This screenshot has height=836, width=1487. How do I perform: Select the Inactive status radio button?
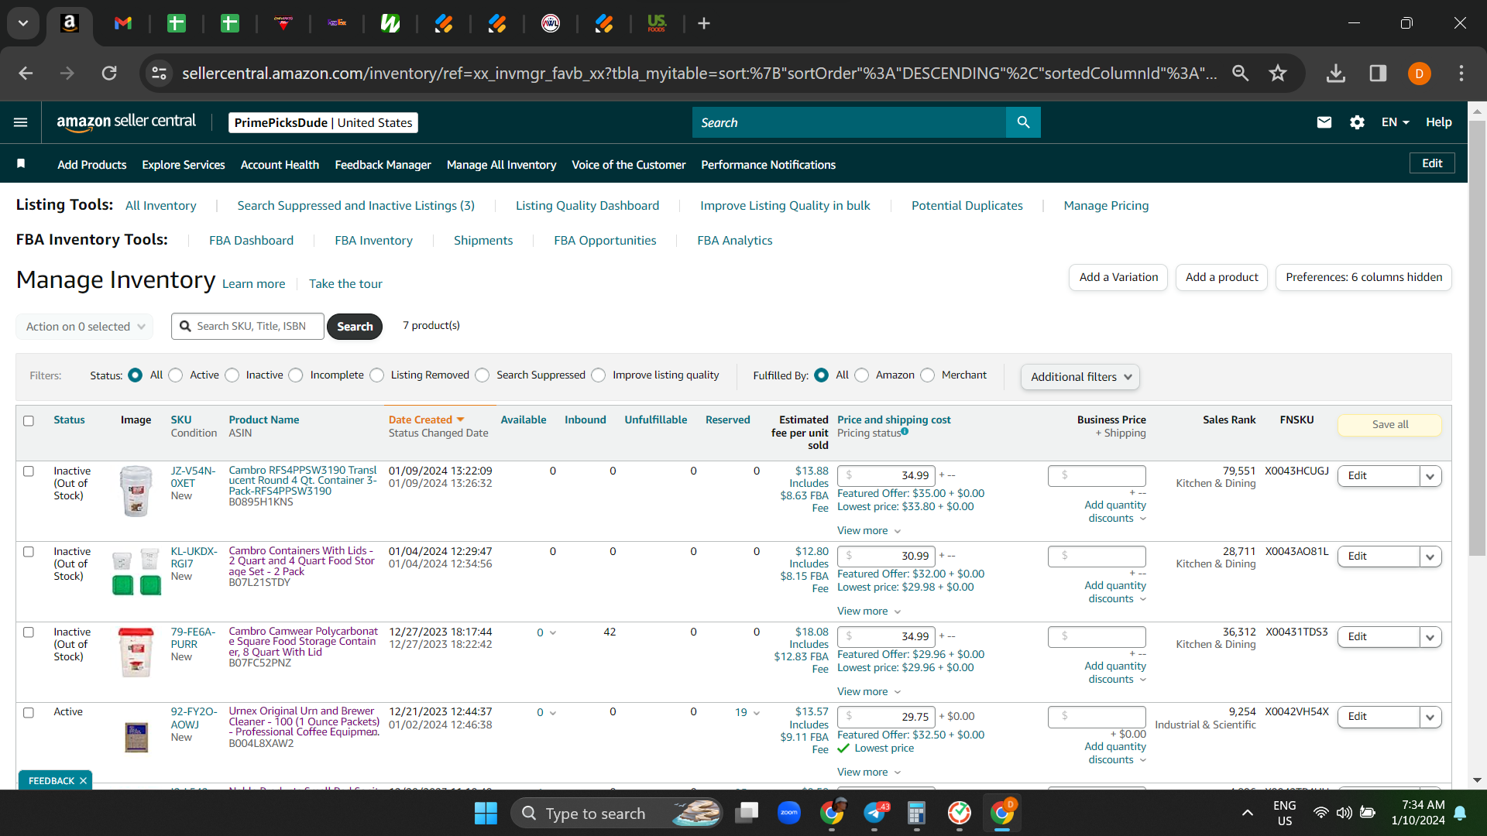pyautogui.click(x=232, y=375)
